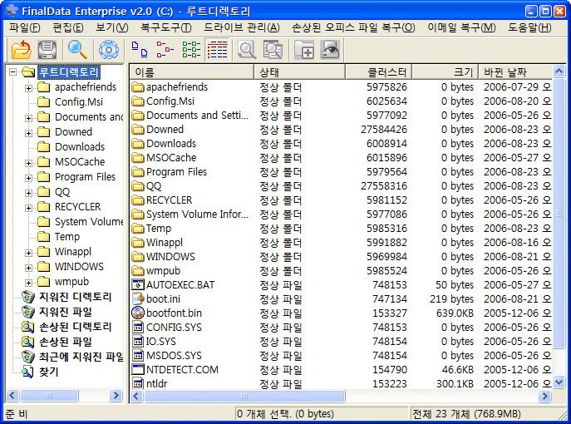This screenshot has width=571, height=424.
Task: Open the 편집(E) menu
Action: [68, 27]
